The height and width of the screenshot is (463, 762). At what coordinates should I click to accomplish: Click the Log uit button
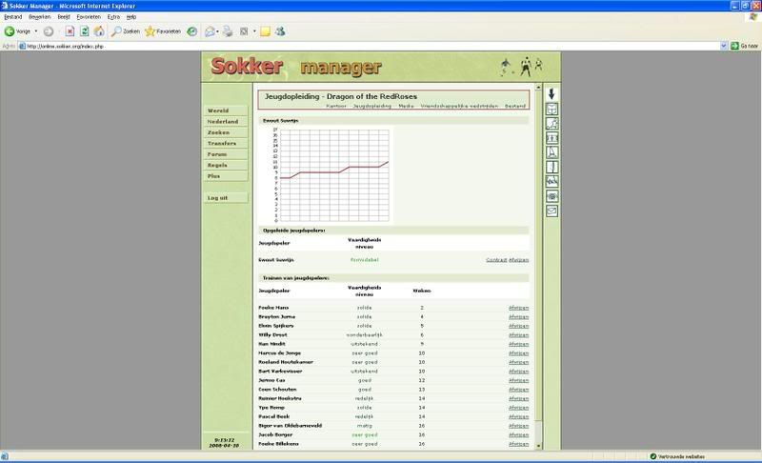pos(226,198)
